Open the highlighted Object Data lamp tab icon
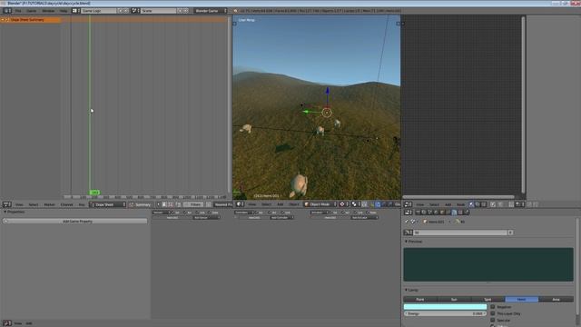 pos(454,213)
